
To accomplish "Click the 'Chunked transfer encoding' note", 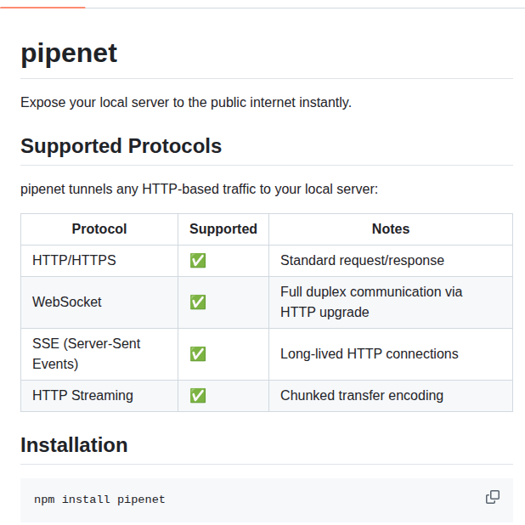I will pyautogui.click(x=362, y=395).
